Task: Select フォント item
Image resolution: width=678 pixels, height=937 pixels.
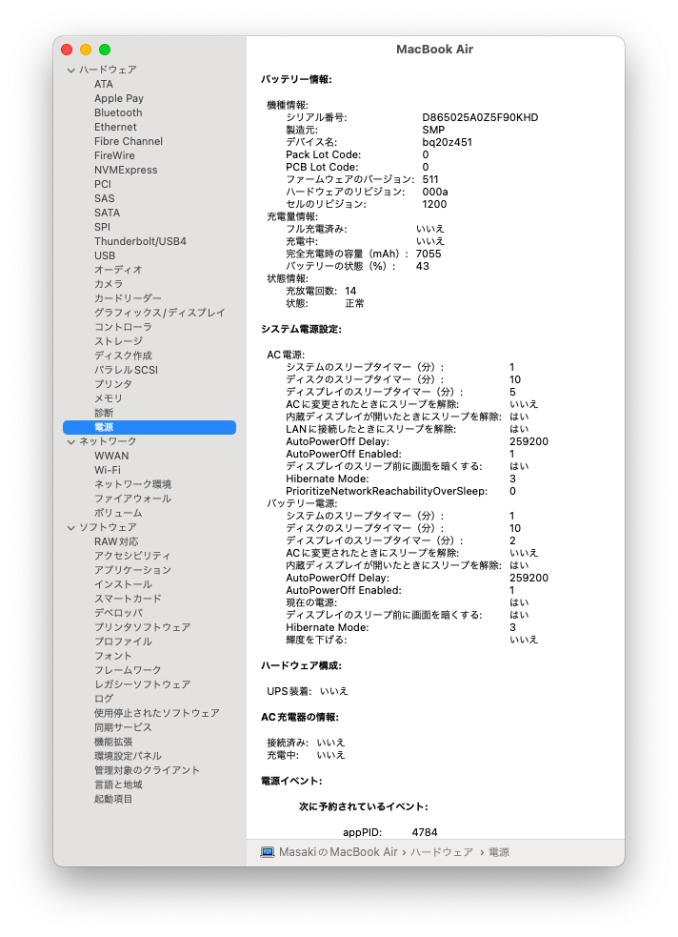Action: coord(112,657)
